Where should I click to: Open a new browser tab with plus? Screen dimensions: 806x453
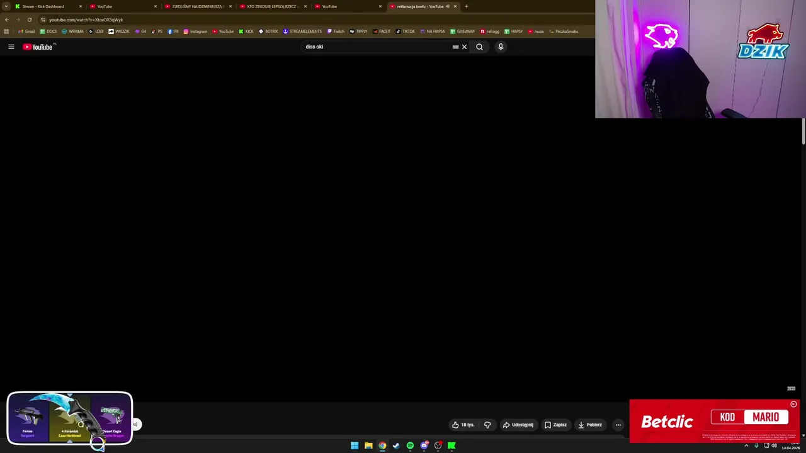pos(466,6)
